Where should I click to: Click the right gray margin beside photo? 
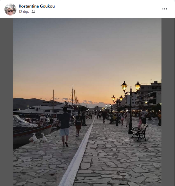pyautogui.click(x=168, y=102)
